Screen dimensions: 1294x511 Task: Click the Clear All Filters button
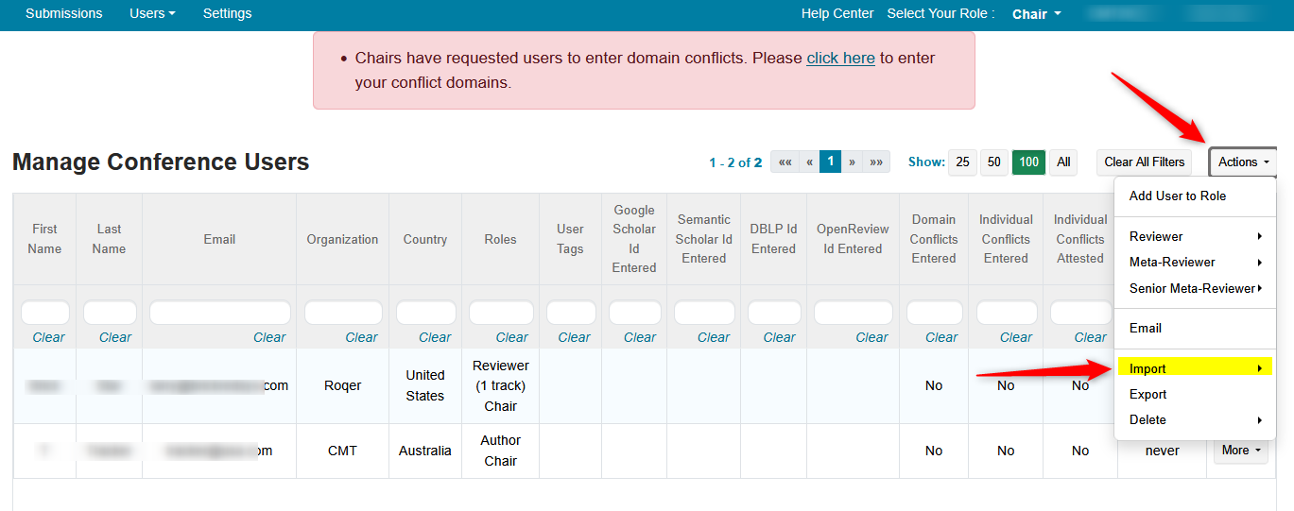point(1145,162)
